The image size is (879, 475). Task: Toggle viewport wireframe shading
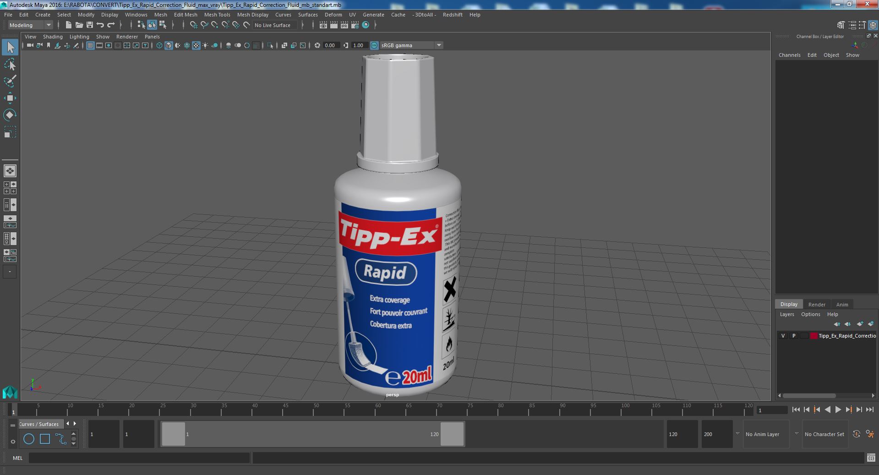coord(159,45)
